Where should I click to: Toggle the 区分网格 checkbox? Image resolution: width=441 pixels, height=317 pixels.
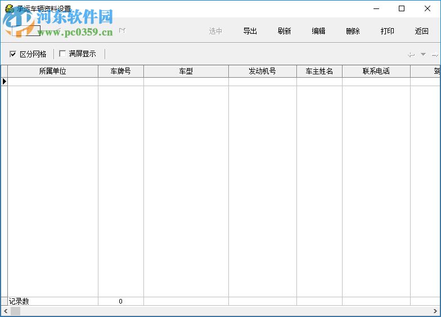click(12, 54)
